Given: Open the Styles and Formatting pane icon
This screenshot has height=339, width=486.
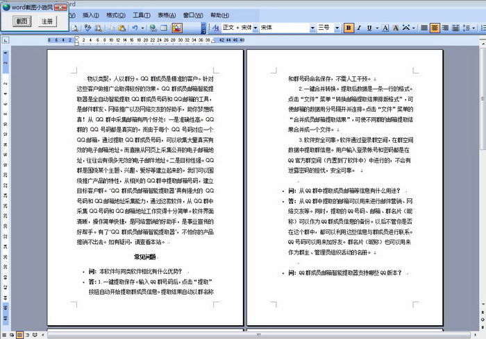Looking at the screenshot, I should pos(216,28).
